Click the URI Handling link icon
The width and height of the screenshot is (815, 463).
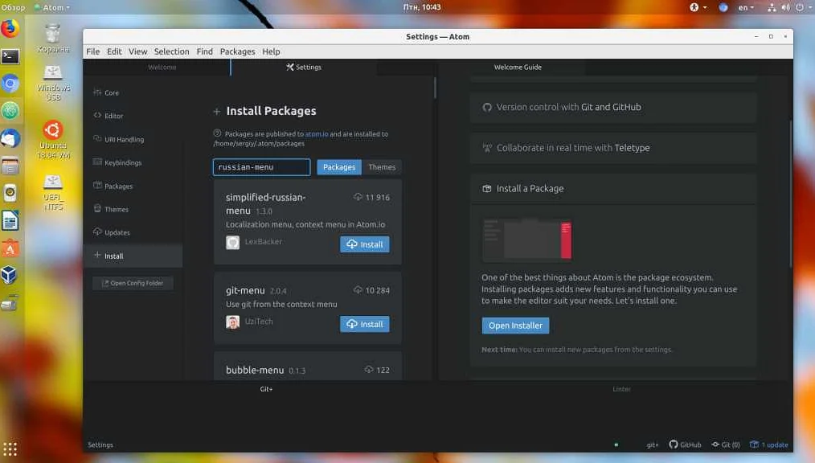[x=99, y=139]
